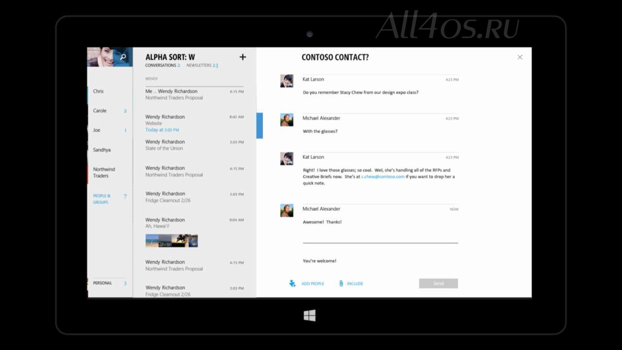Click the paperclip Include icon
Image resolution: width=622 pixels, height=350 pixels.
tap(341, 283)
